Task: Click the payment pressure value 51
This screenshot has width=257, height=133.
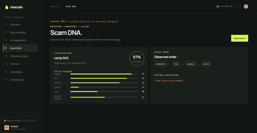Action: tap(143, 97)
